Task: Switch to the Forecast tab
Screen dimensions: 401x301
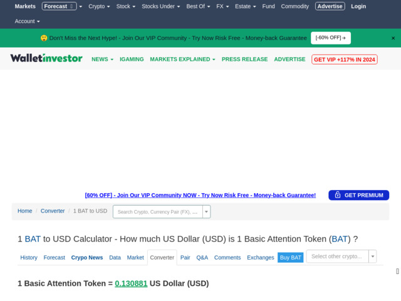Action: (x=55, y=258)
